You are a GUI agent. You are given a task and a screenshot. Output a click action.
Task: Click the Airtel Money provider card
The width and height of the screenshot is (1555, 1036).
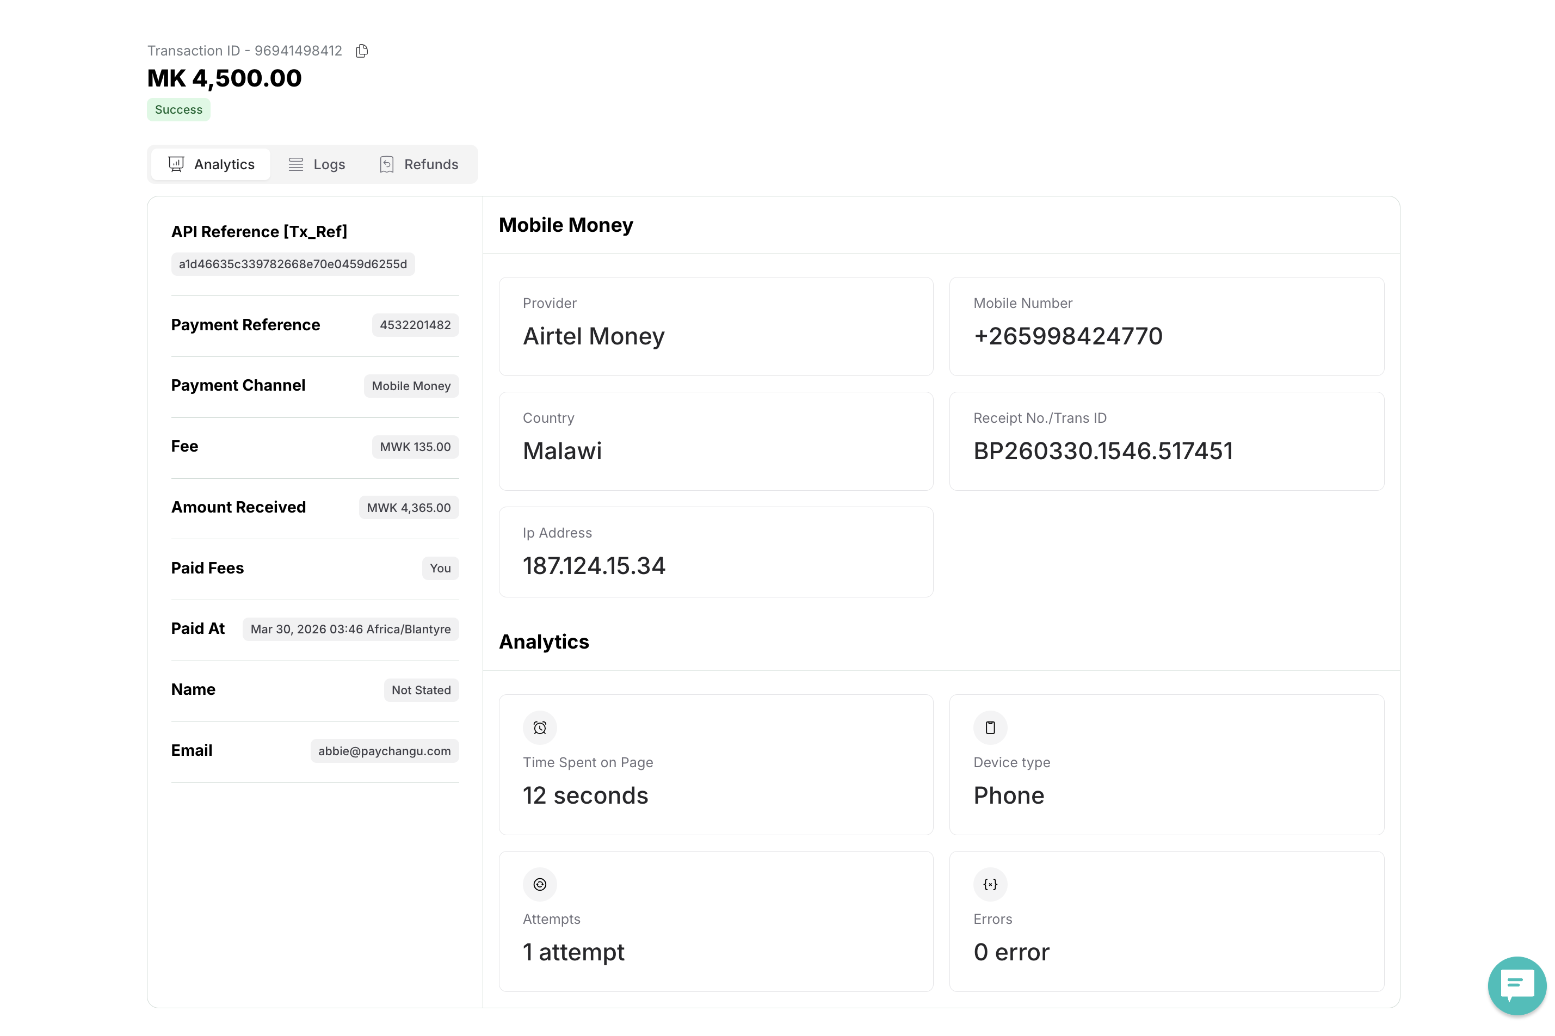point(715,326)
